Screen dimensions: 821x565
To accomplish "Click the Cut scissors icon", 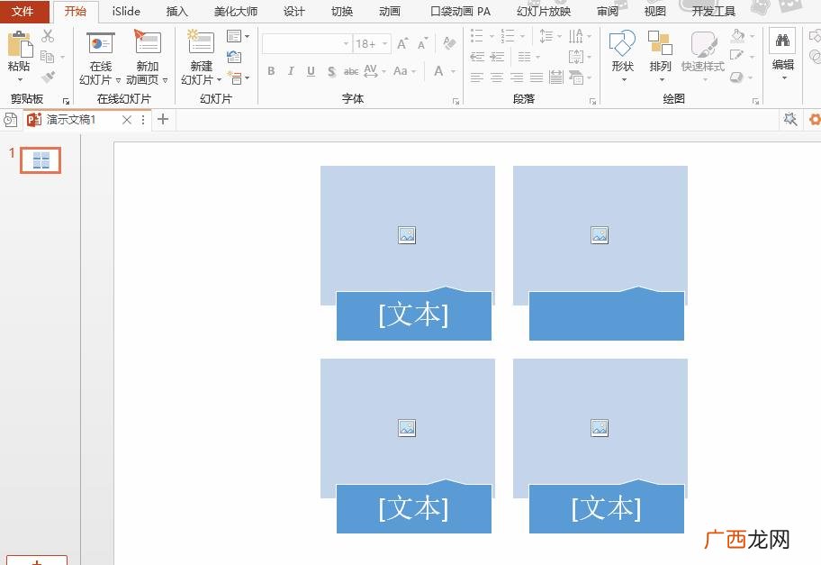I will click(48, 36).
